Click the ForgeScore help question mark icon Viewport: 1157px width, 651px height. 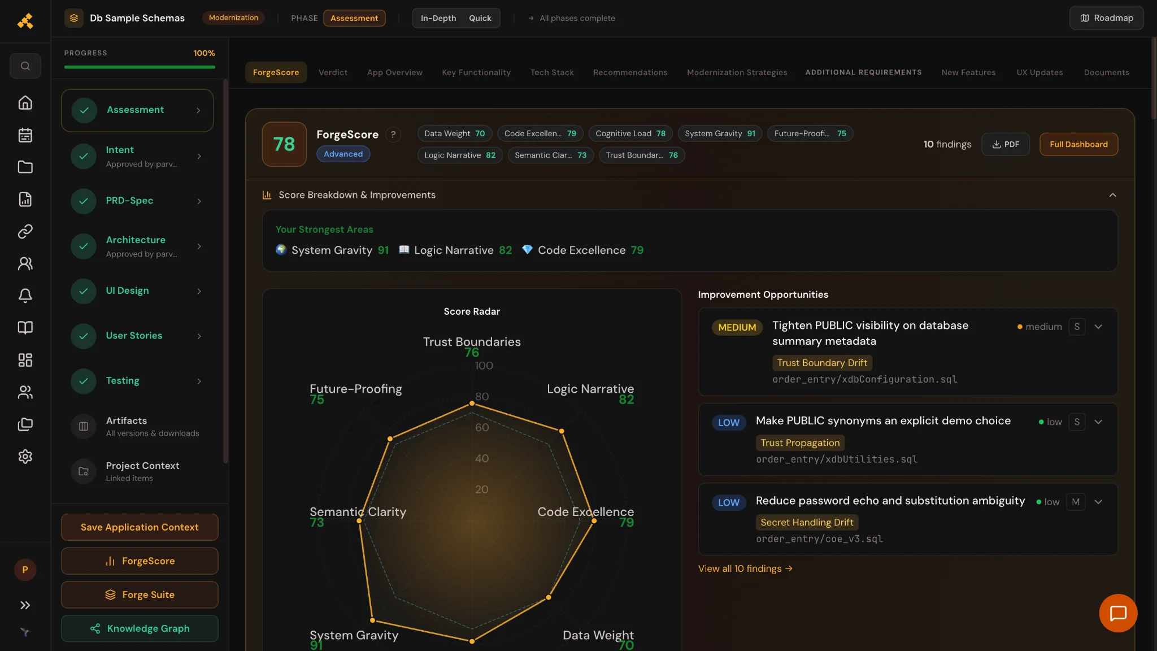tap(393, 134)
